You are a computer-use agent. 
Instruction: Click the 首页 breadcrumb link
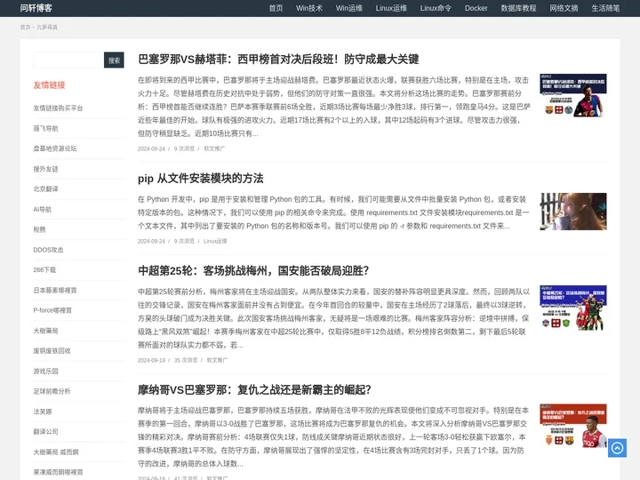pyautogui.click(x=25, y=28)
